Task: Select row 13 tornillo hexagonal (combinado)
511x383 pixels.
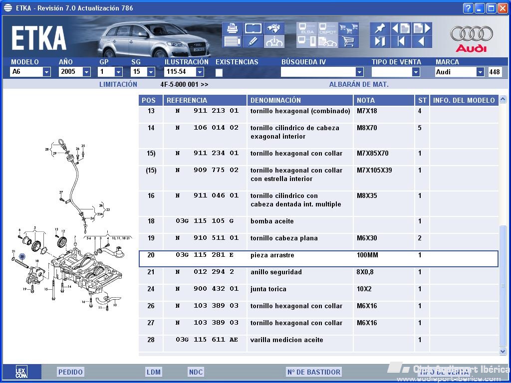Action: pos(318,114)
